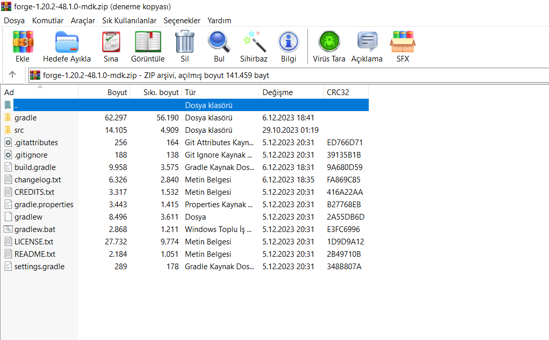
Task: Click the 'Dosya klasörü' cell in highlighted row
Action: (x=209, y=105)
